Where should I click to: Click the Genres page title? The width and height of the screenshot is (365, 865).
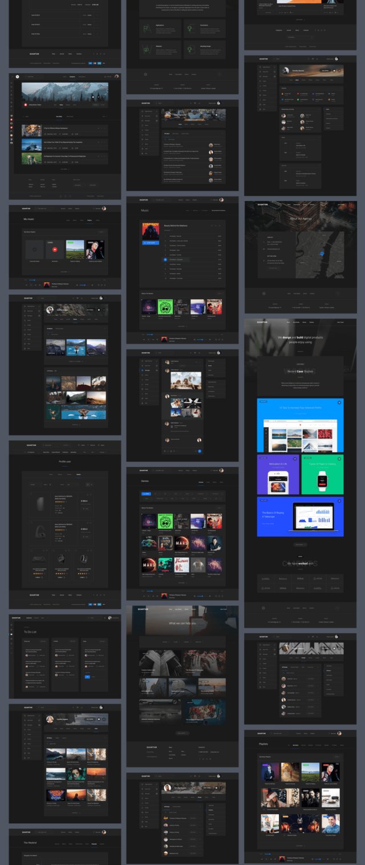(145, 481)
